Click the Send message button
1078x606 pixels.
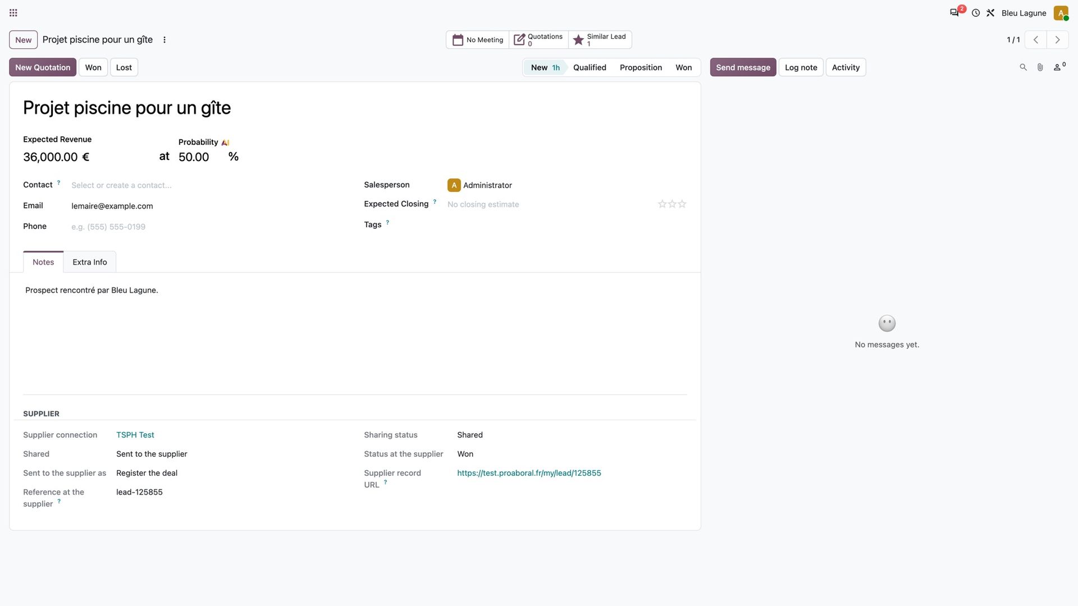[743, 67]
